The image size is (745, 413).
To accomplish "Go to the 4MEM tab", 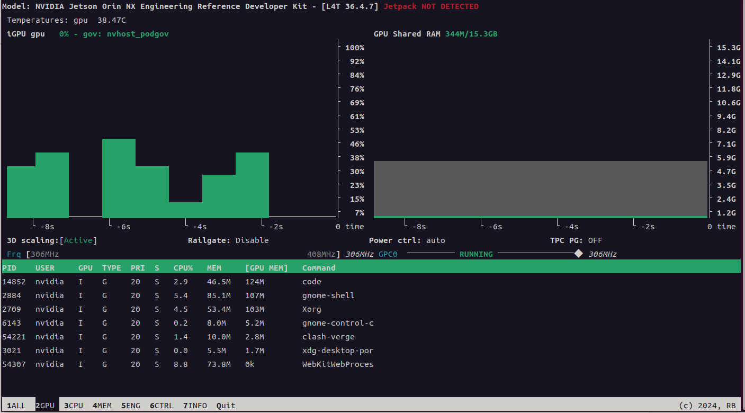I will tap(102, 406).
